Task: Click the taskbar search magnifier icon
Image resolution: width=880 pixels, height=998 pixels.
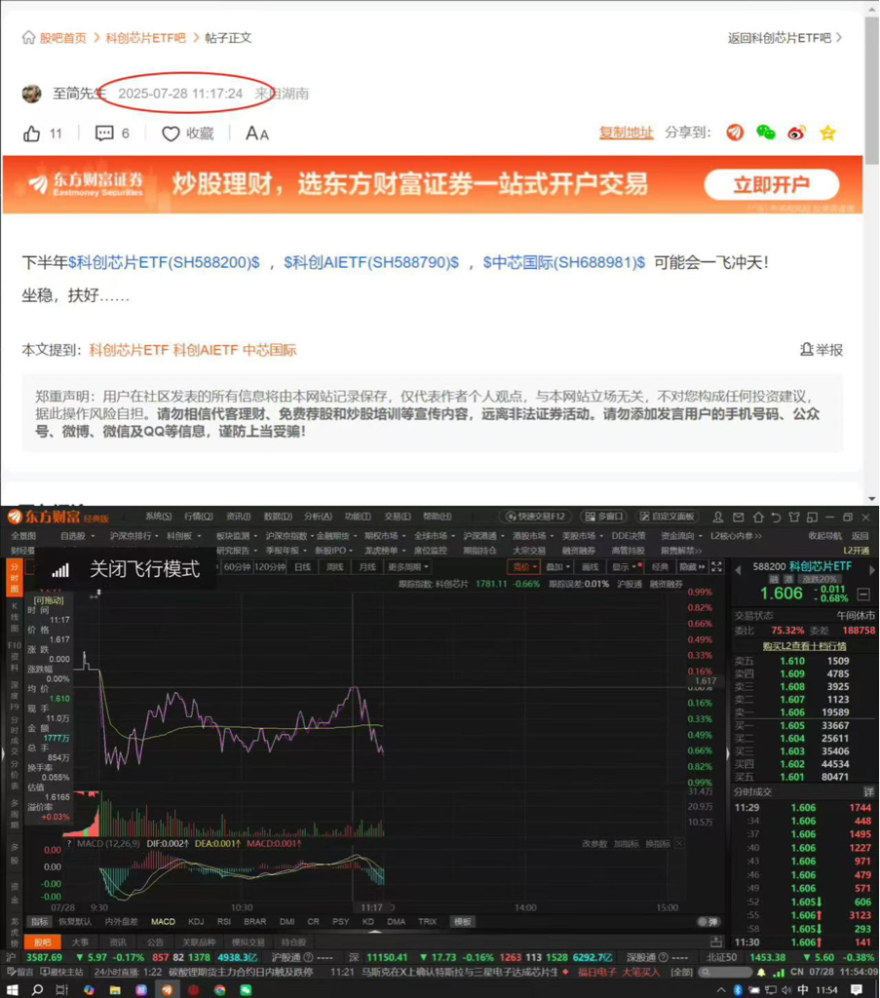Action: 38,990
